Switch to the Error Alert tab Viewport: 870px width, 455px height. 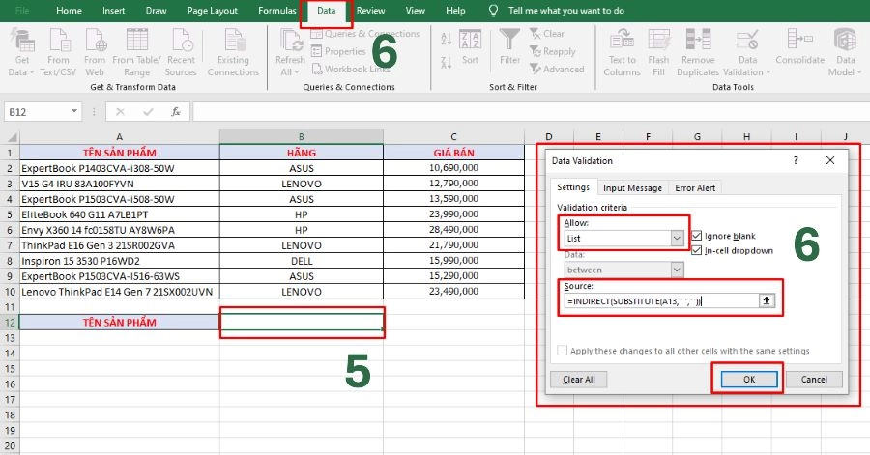(695, 187)
